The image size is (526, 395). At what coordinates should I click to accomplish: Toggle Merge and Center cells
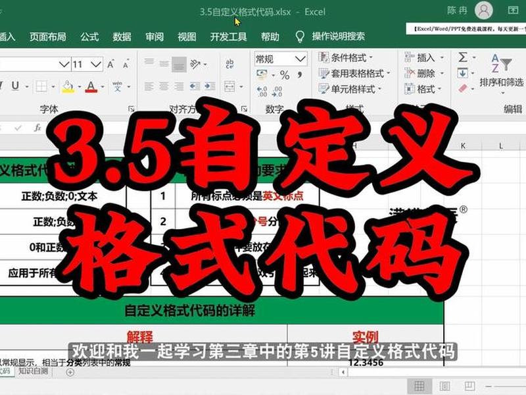[x=229, y=87]
